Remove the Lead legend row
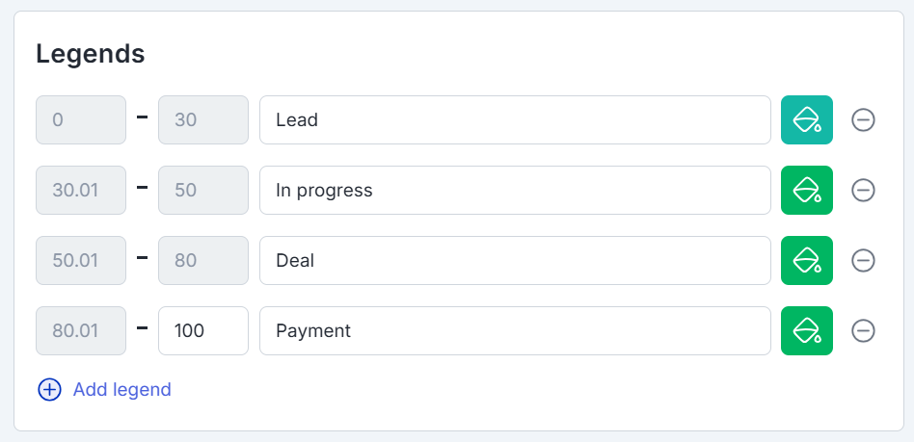 tap(863, 120)
